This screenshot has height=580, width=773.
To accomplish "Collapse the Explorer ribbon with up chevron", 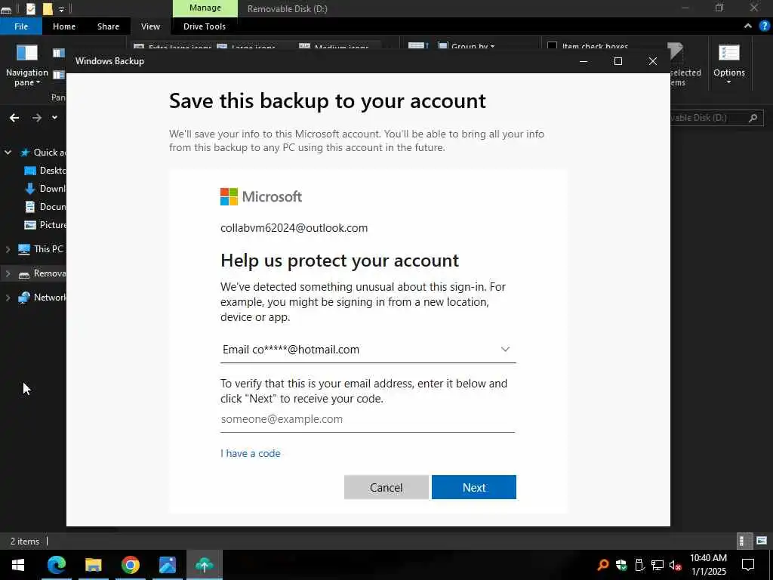I will pyautogui.click(x=748, y=26).
